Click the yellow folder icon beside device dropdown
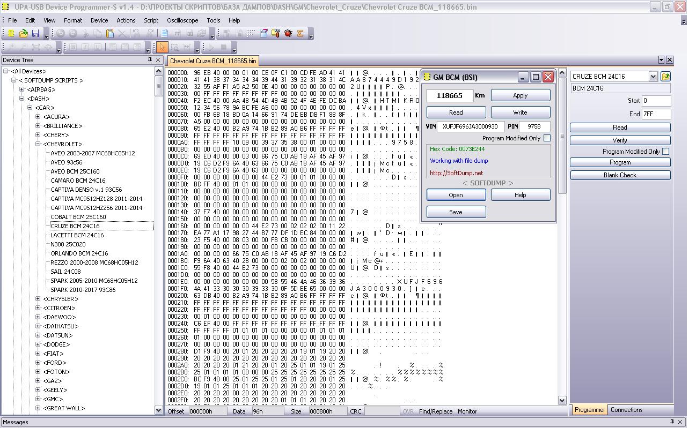The width and height of the screenshot is (689, 428). tap(665, 77)
